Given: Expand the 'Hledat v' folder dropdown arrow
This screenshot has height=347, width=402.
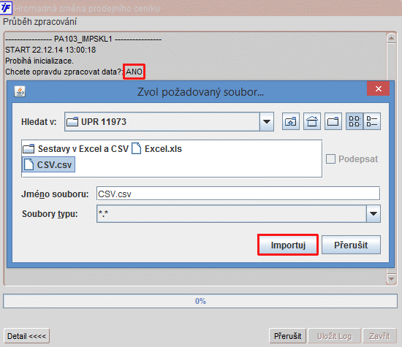Looking at the screenshot, I should point(267,122).
